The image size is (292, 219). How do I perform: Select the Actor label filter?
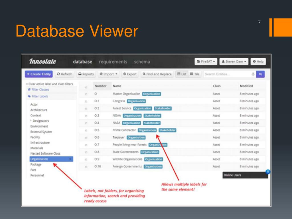pyautogui.click(x=34, y=104)
